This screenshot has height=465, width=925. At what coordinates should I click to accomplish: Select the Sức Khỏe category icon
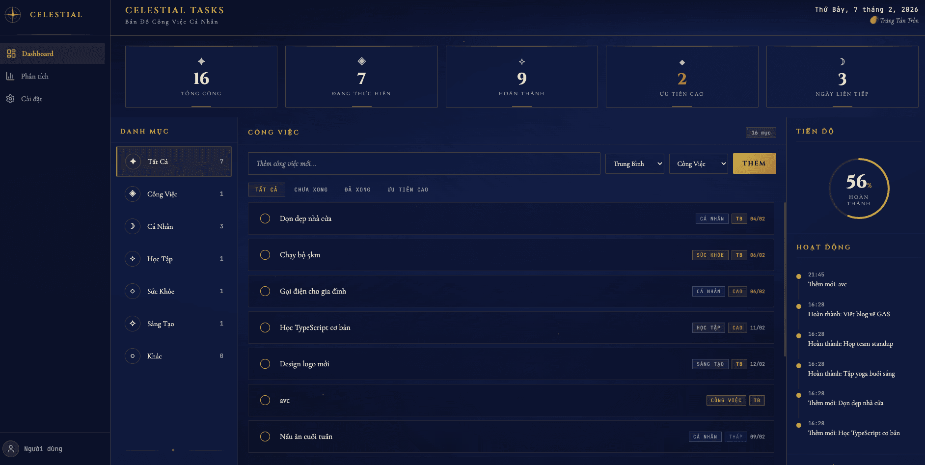coord(133,291)
